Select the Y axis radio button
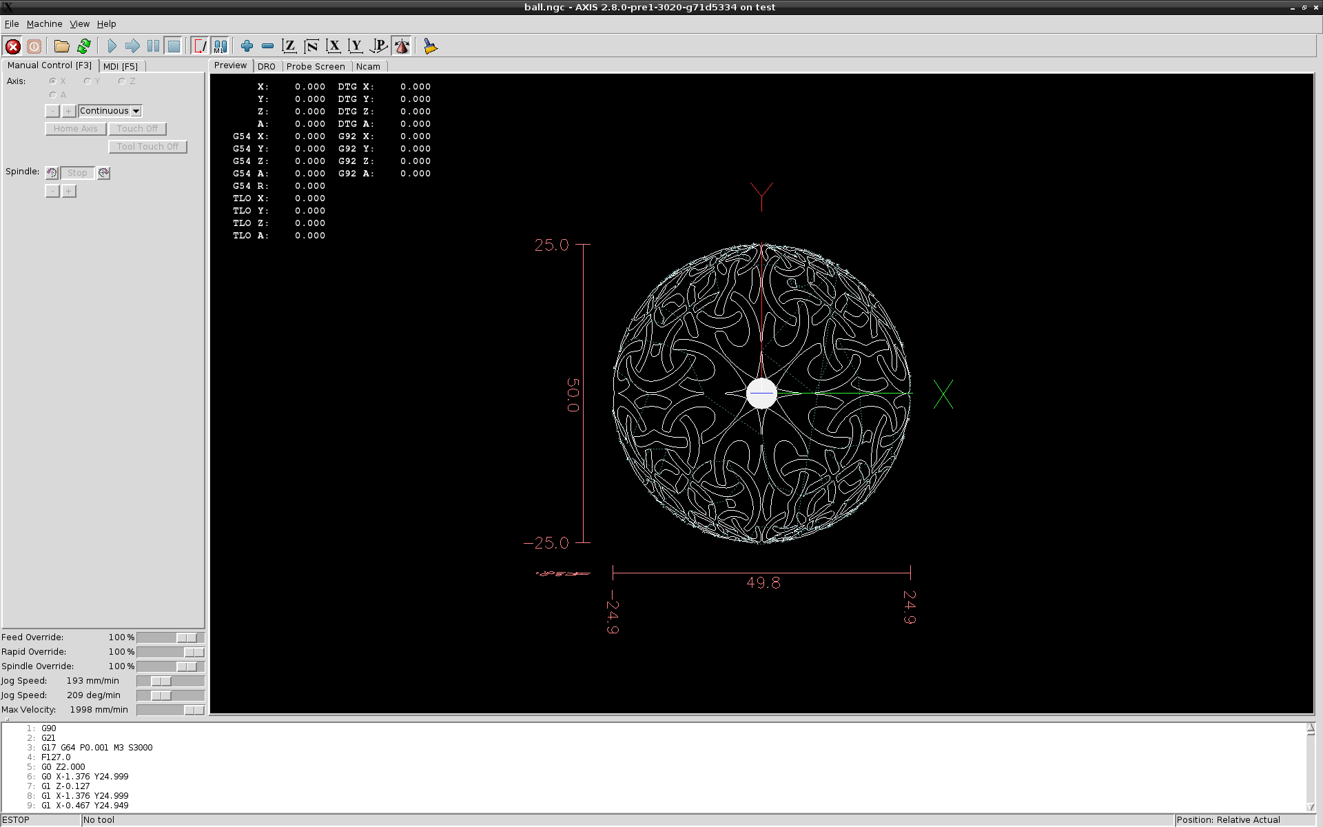 click(88, 81)
